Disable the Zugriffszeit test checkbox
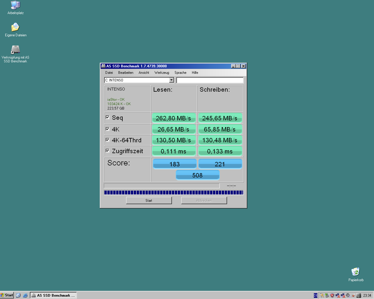This screenshot has height=299, width=374. tap(107, 151)
